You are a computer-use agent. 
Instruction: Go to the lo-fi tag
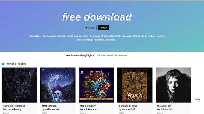coord(144,36)
